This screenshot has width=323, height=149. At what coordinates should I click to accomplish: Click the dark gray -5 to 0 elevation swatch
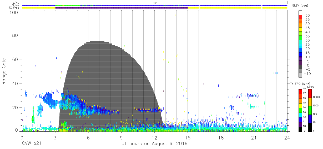pos(300,67)
